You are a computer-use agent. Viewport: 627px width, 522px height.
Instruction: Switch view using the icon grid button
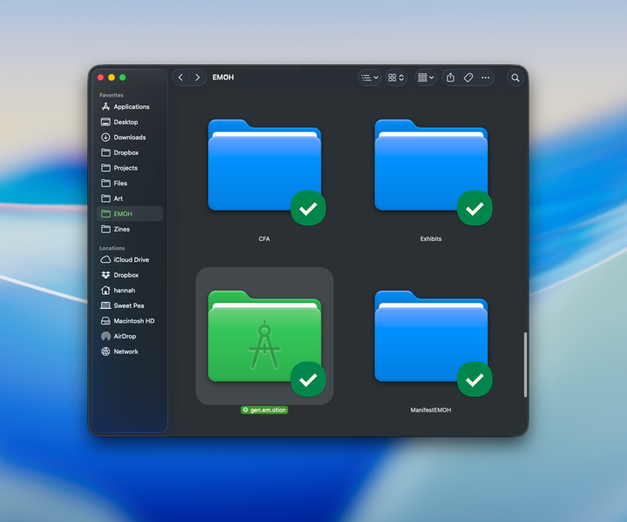[x=396, y=77]
